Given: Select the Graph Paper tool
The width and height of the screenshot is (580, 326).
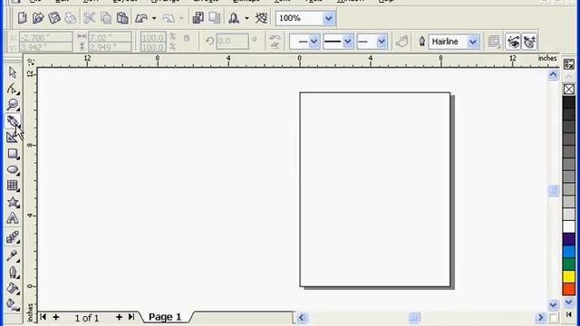Looking at the screenshot, I should 13,186.
